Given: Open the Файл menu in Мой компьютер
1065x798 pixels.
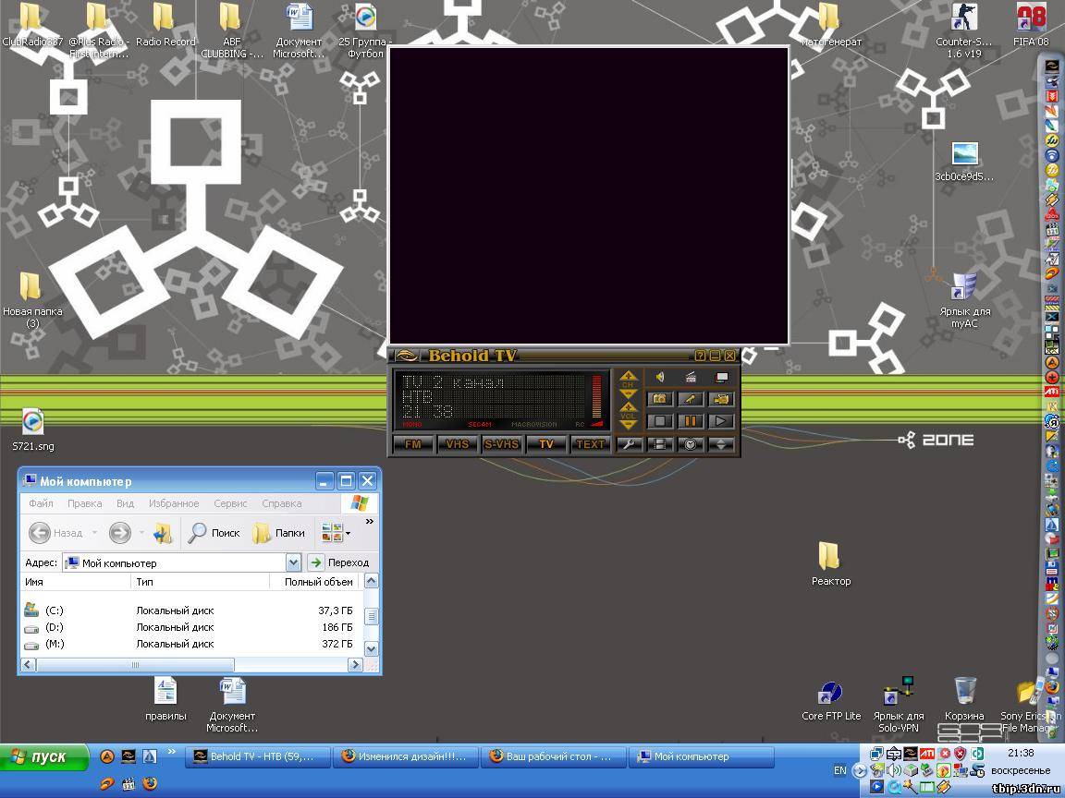Looking at the screenshot, I should pyautogui.click(x=41, y=503).
